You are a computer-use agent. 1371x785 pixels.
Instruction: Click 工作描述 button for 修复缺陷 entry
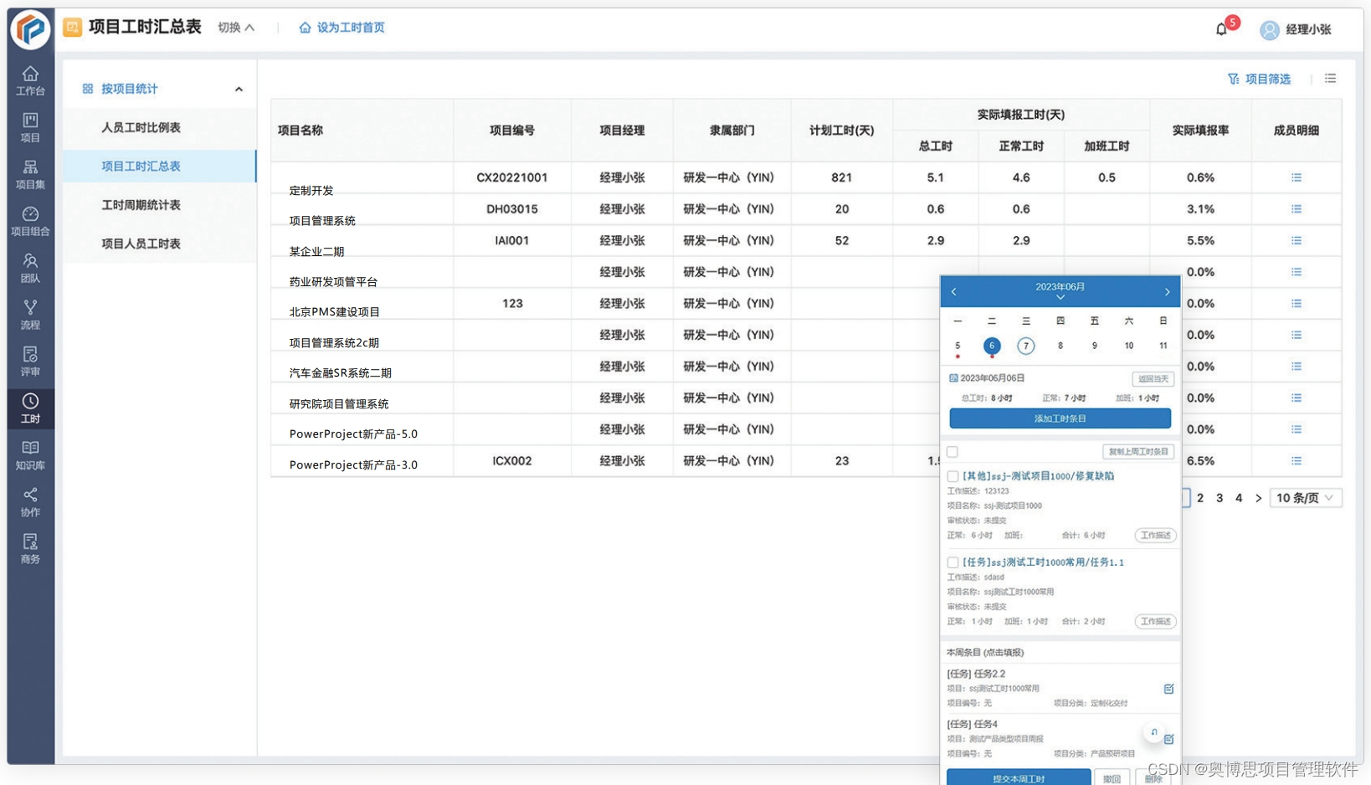(x=1155, y=536)
